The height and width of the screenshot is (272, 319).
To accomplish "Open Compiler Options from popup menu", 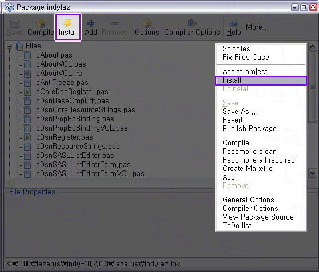I will tap(261, 208).
